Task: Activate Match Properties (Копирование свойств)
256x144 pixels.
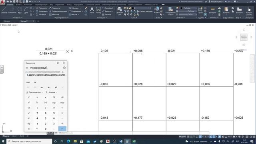Action: pos(170,11)
